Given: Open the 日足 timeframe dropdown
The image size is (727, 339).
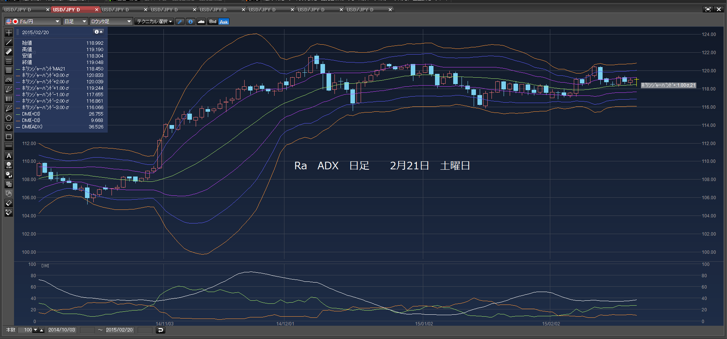Looking at the screenshot, I should 75,22.
